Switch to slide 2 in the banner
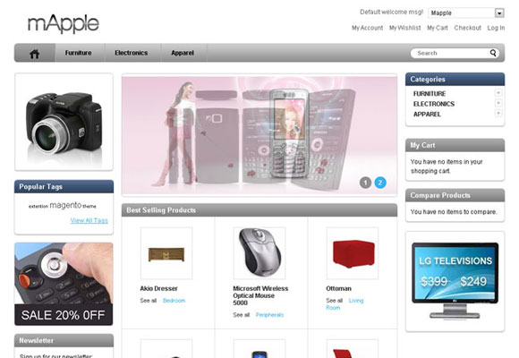 click(380, 183)
